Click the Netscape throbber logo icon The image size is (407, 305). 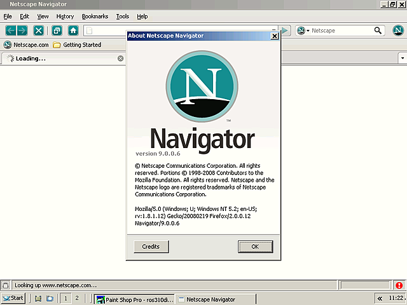398,30
